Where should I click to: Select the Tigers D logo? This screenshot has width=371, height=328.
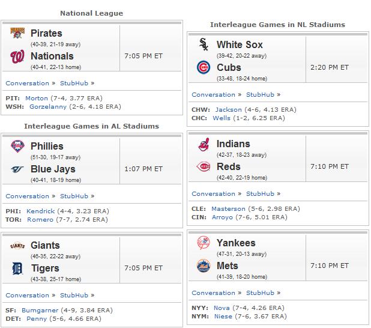pyautogui.click(x=17, y=269)
